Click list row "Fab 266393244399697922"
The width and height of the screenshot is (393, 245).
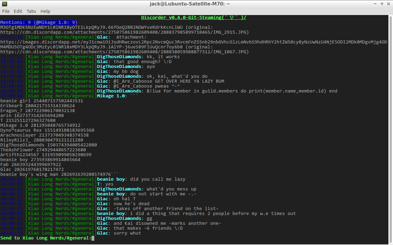pyautogui.click(x=31, y=164)
